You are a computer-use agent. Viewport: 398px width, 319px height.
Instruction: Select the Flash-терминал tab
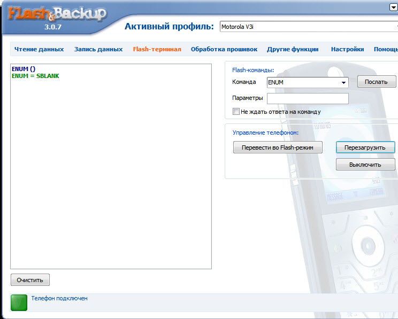157,49
